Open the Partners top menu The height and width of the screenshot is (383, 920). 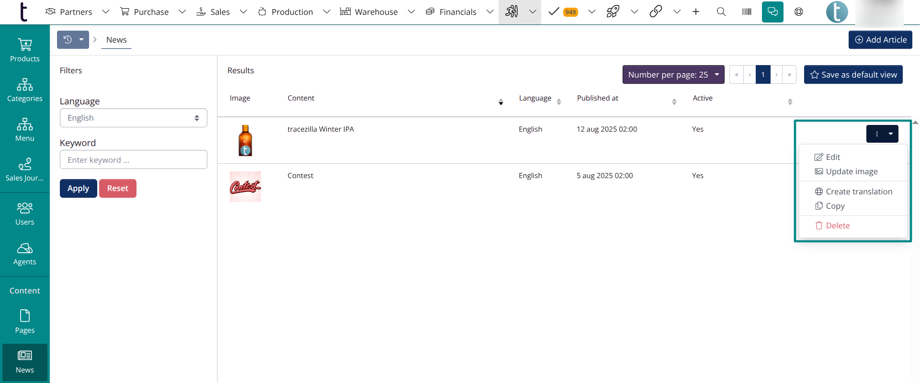coord(69,12)
